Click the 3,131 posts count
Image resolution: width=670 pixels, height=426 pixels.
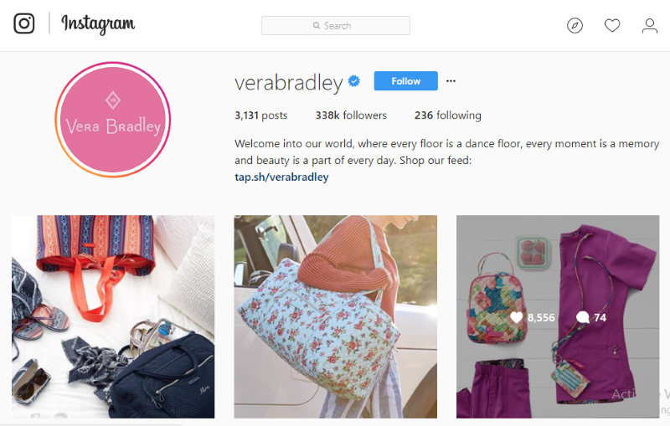pyautogui.click(x=260, y=115)
